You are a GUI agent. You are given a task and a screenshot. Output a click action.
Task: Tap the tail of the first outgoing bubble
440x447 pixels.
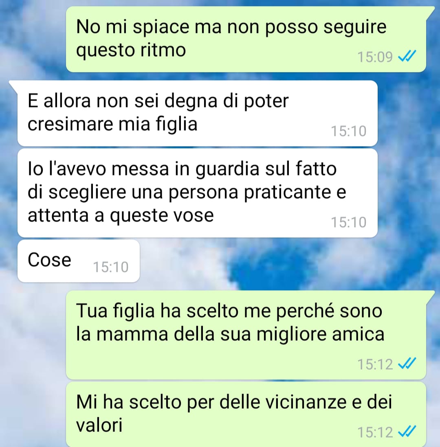[x=430, y=13]
